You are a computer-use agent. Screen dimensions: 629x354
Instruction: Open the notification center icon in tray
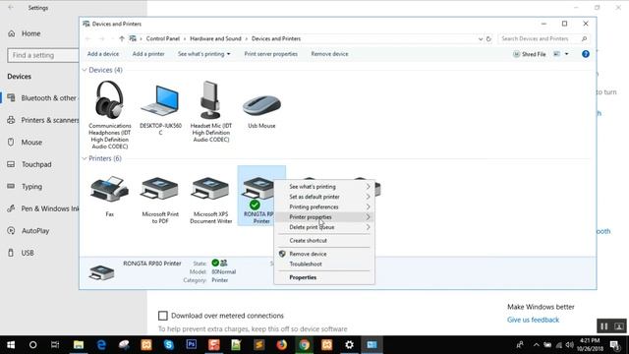[614, 345]
